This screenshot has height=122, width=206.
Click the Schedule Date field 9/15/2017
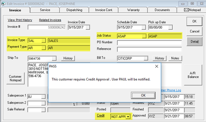[x=130, y=27]
